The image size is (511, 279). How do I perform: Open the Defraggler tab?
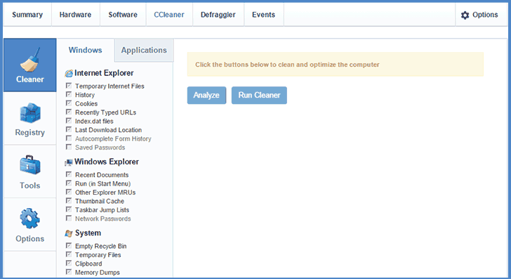click(218, 15)
